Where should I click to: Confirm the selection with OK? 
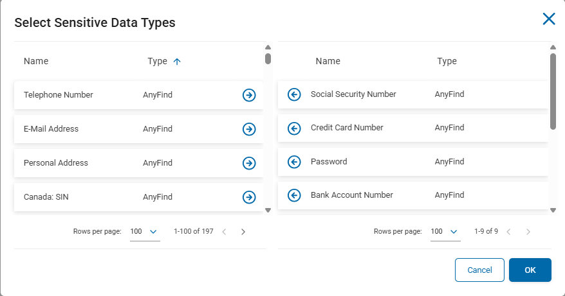coord(530,270)
